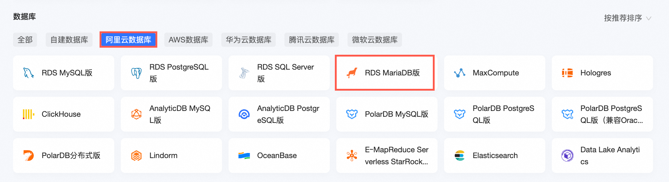
Task: Expand sort options via chevron arrow
Action: click(x=649, y=18)
